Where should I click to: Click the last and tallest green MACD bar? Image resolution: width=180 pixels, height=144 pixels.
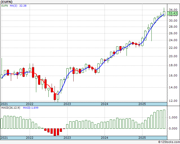164,119
